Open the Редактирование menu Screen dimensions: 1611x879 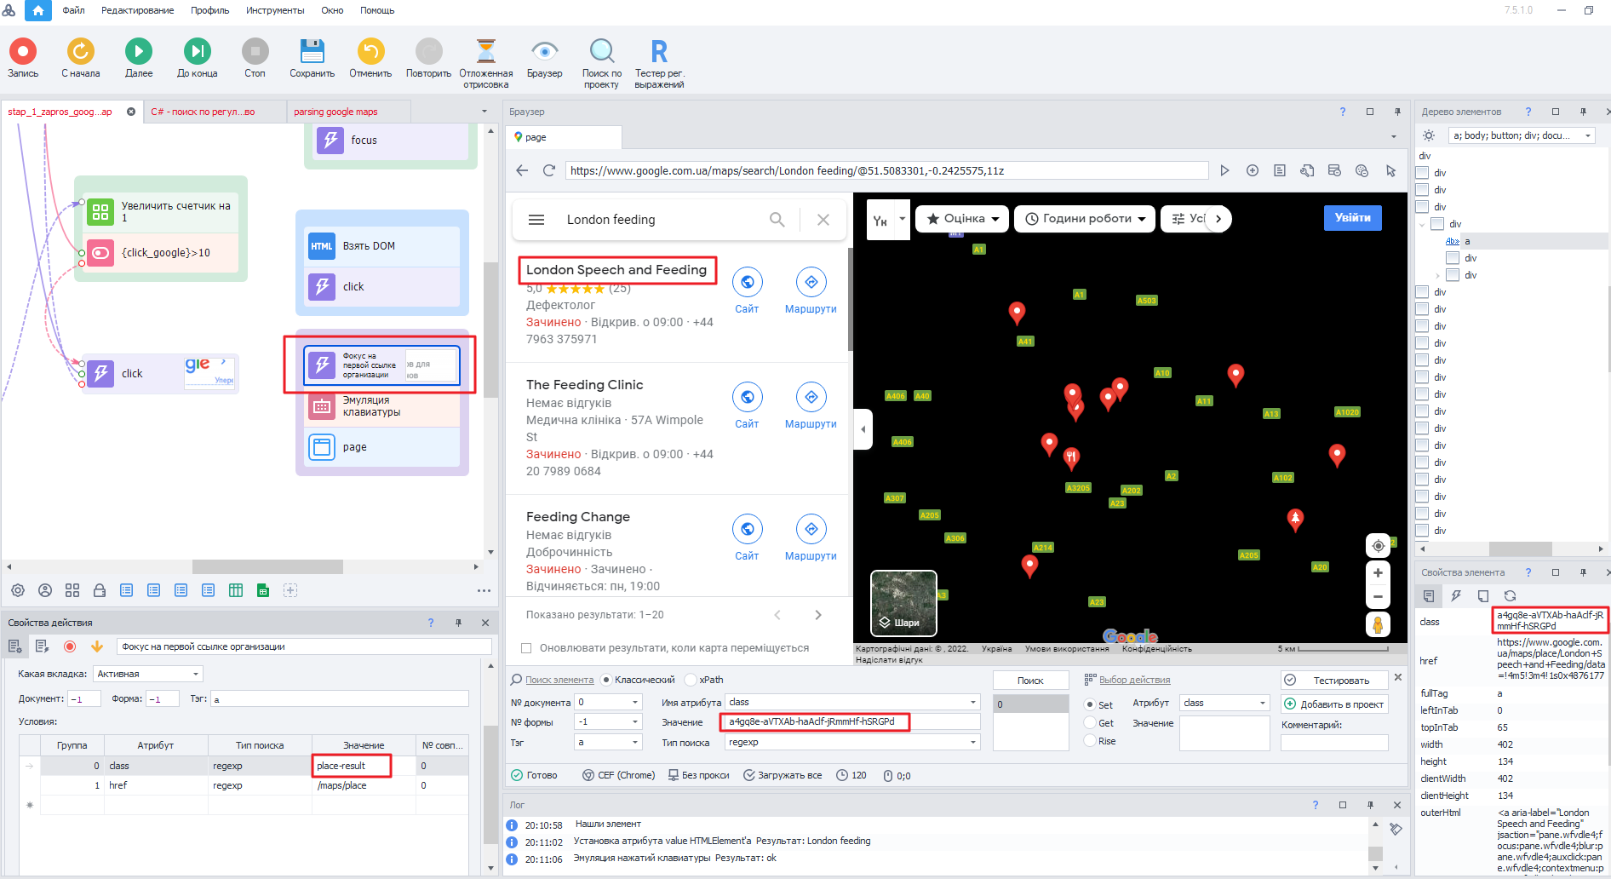[137, 10]
